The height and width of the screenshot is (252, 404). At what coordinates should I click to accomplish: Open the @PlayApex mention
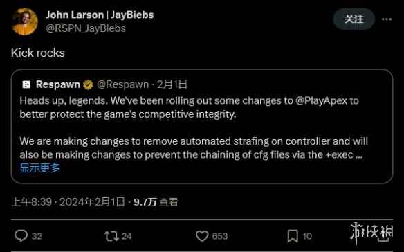(321, 100)
